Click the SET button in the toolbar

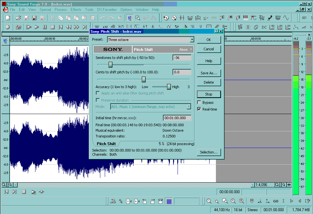point(304,18)
